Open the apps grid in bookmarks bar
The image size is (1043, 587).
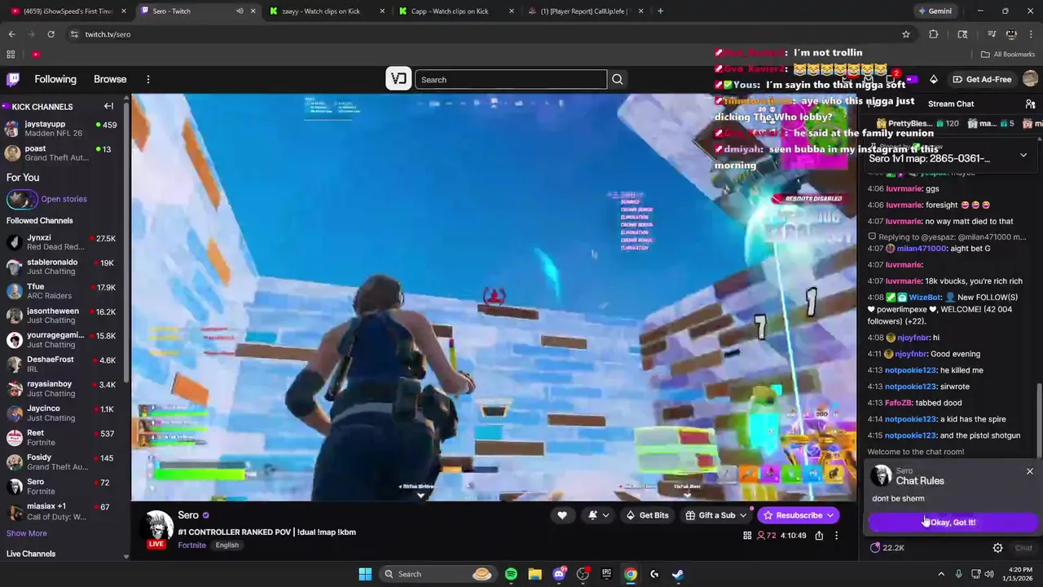click(x=11, y=55)
